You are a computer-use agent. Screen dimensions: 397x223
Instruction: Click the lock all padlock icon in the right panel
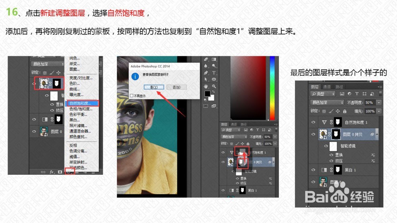pos(345,111)
